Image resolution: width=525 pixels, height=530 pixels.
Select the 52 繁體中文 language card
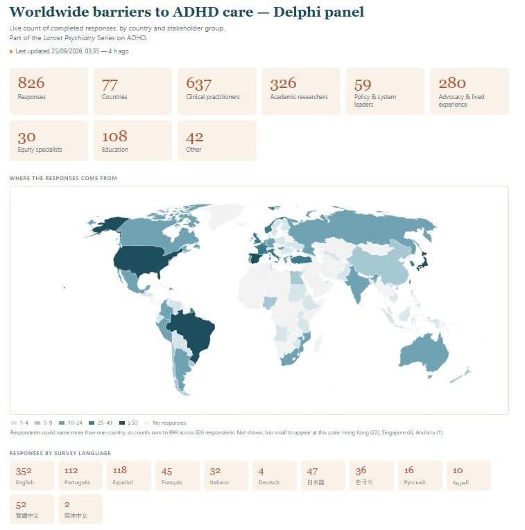pyautogui.click(x=32, y=509)
